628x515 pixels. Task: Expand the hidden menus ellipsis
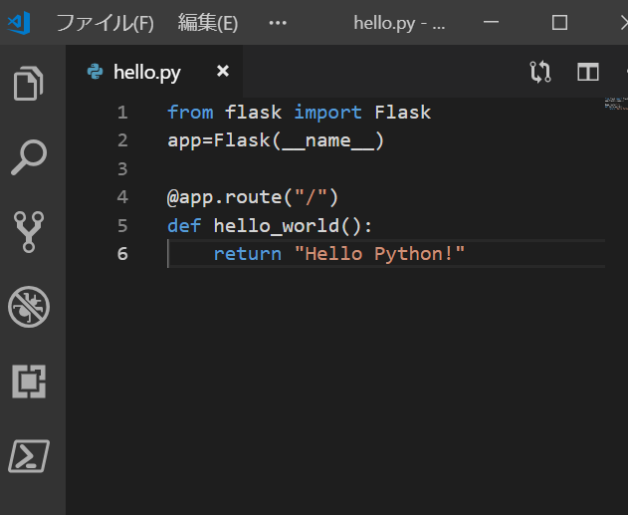(x=278, y=22)
